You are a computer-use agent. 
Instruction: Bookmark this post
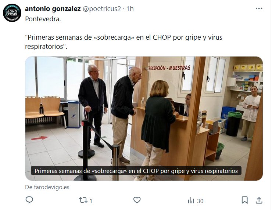pos(244,200)
